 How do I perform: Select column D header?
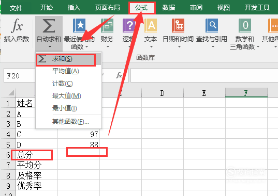point(163,93)
